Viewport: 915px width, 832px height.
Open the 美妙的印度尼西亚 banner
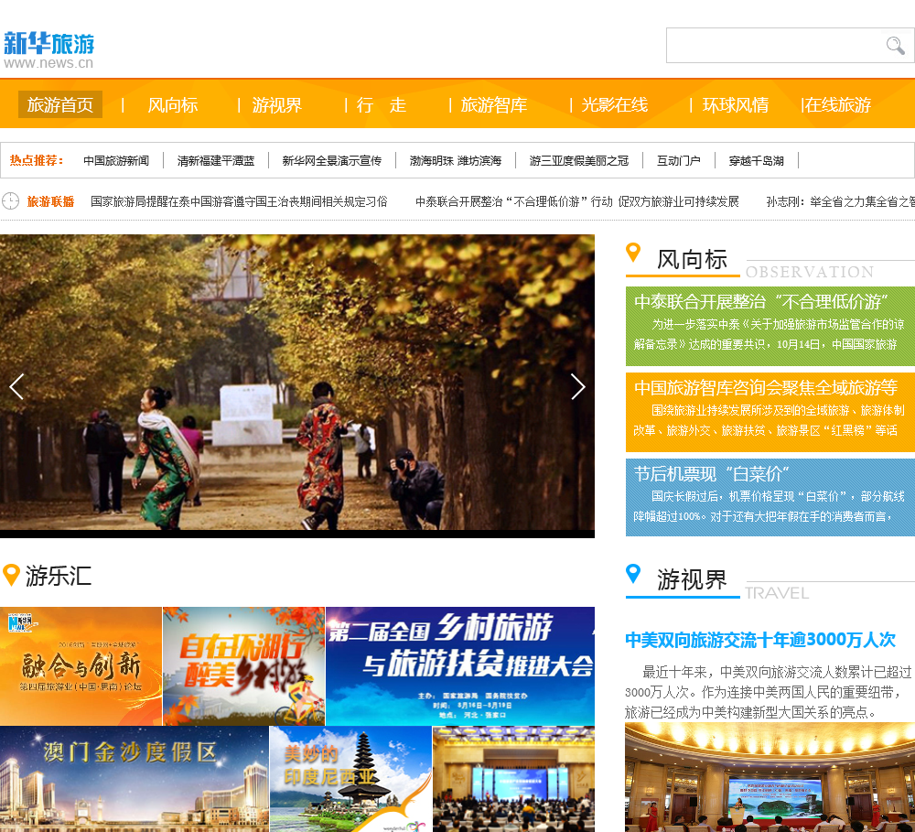(350, 779)
